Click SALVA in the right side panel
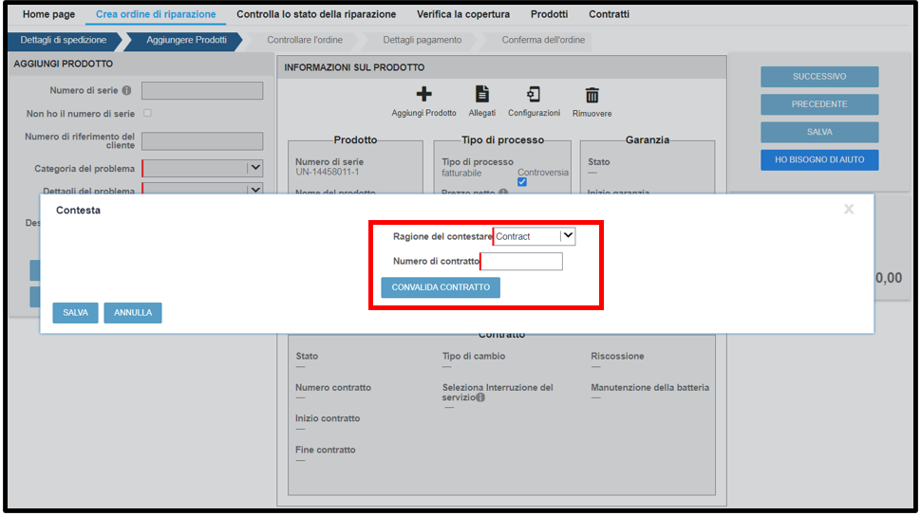 pyautogui.click(x=819, y=132)
